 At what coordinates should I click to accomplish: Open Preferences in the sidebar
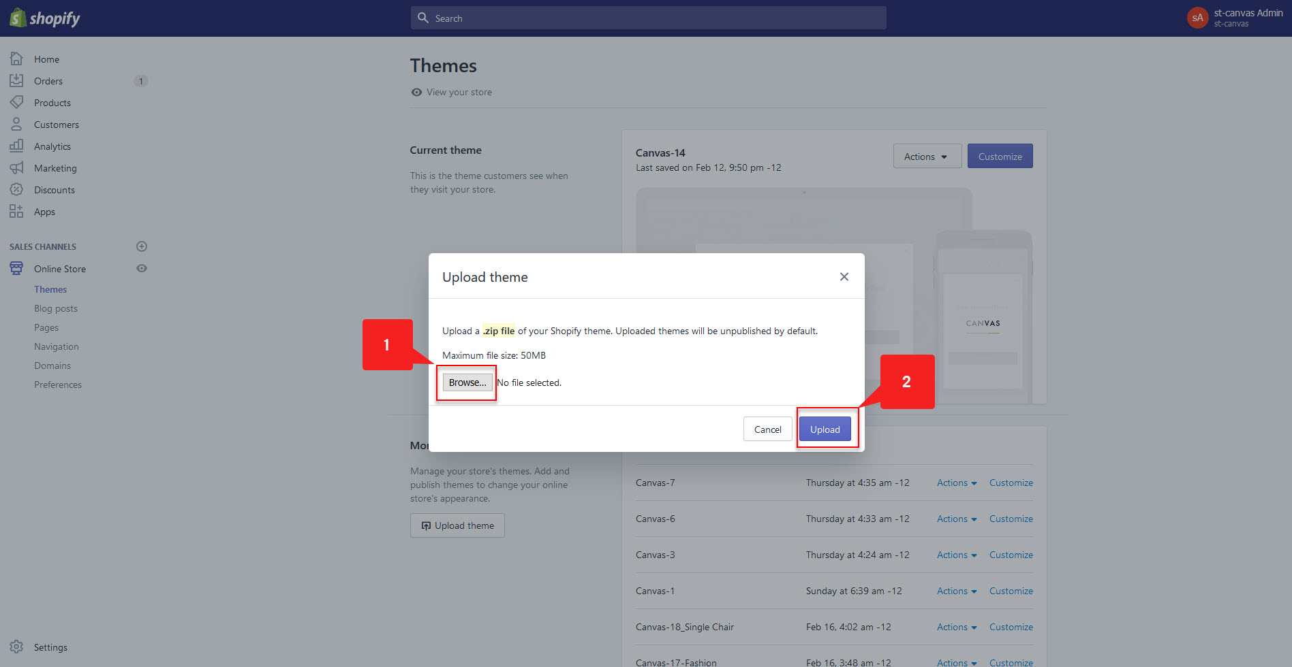click(58, 385)
